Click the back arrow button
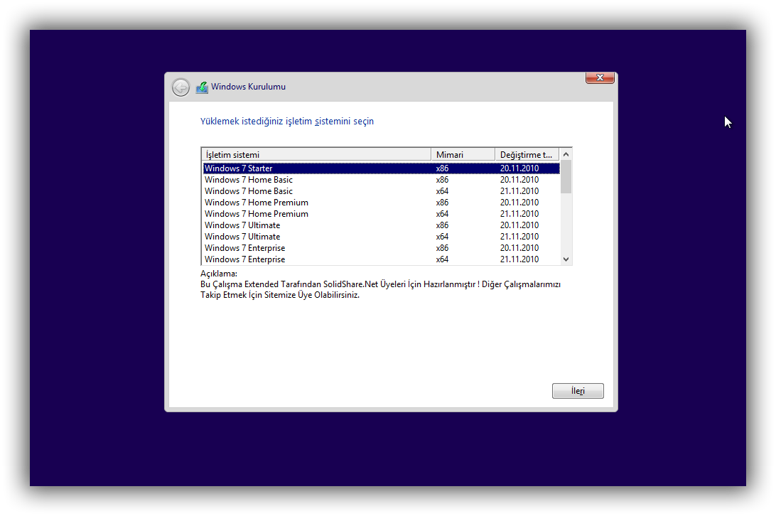The image size is (776, 516). point(180,87)
